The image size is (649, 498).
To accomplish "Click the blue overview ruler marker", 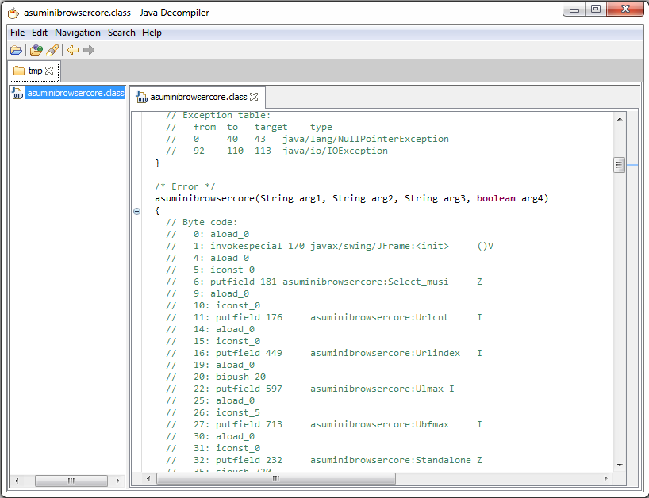I will pos(632,165).
